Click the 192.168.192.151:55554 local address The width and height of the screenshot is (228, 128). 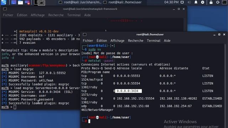(135, 98)
